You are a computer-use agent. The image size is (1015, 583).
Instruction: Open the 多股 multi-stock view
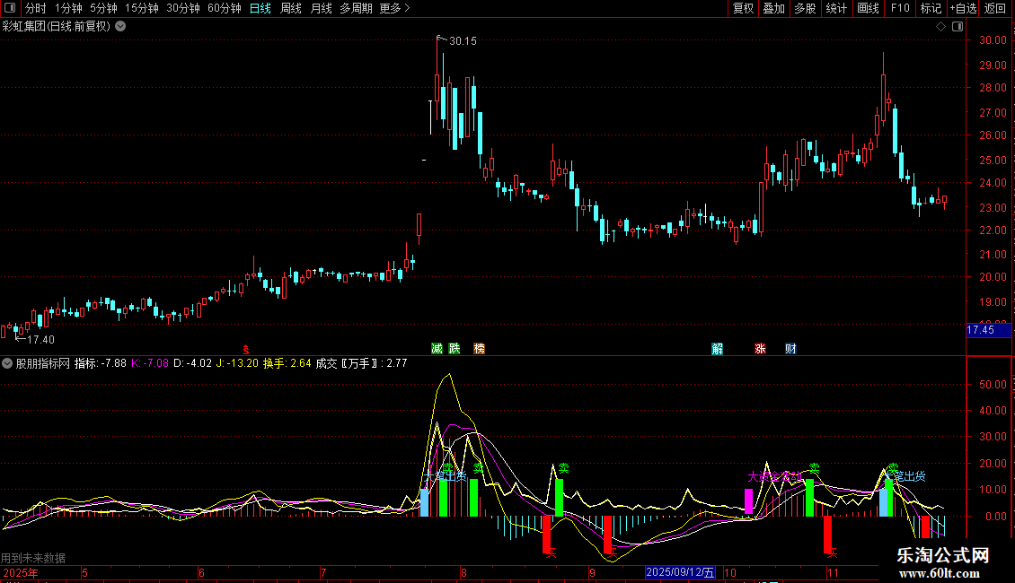click(x=805, y=8)
